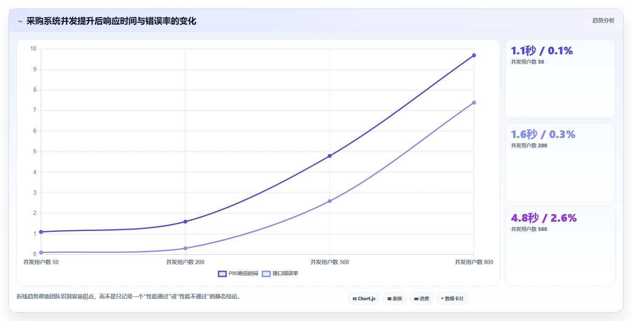Click 并发用户数 500 caption in third card

point(529,229)
